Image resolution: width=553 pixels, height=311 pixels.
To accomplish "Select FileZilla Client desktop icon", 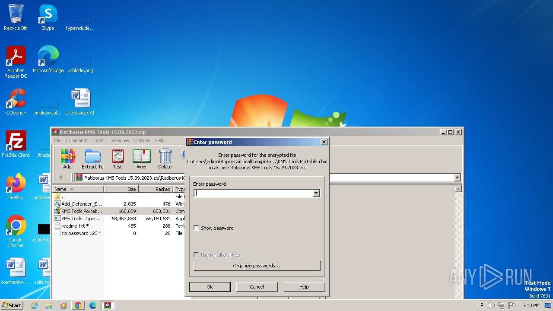I will pos(16,144).
